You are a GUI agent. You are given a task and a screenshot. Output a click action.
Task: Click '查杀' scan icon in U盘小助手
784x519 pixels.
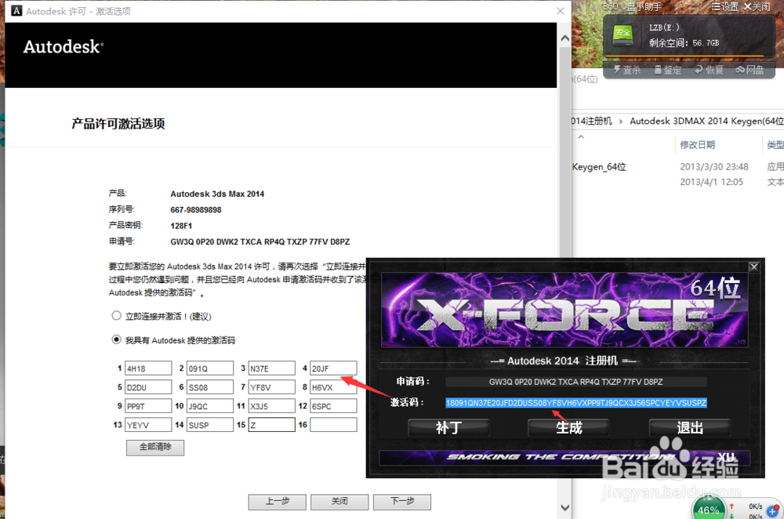627,70
